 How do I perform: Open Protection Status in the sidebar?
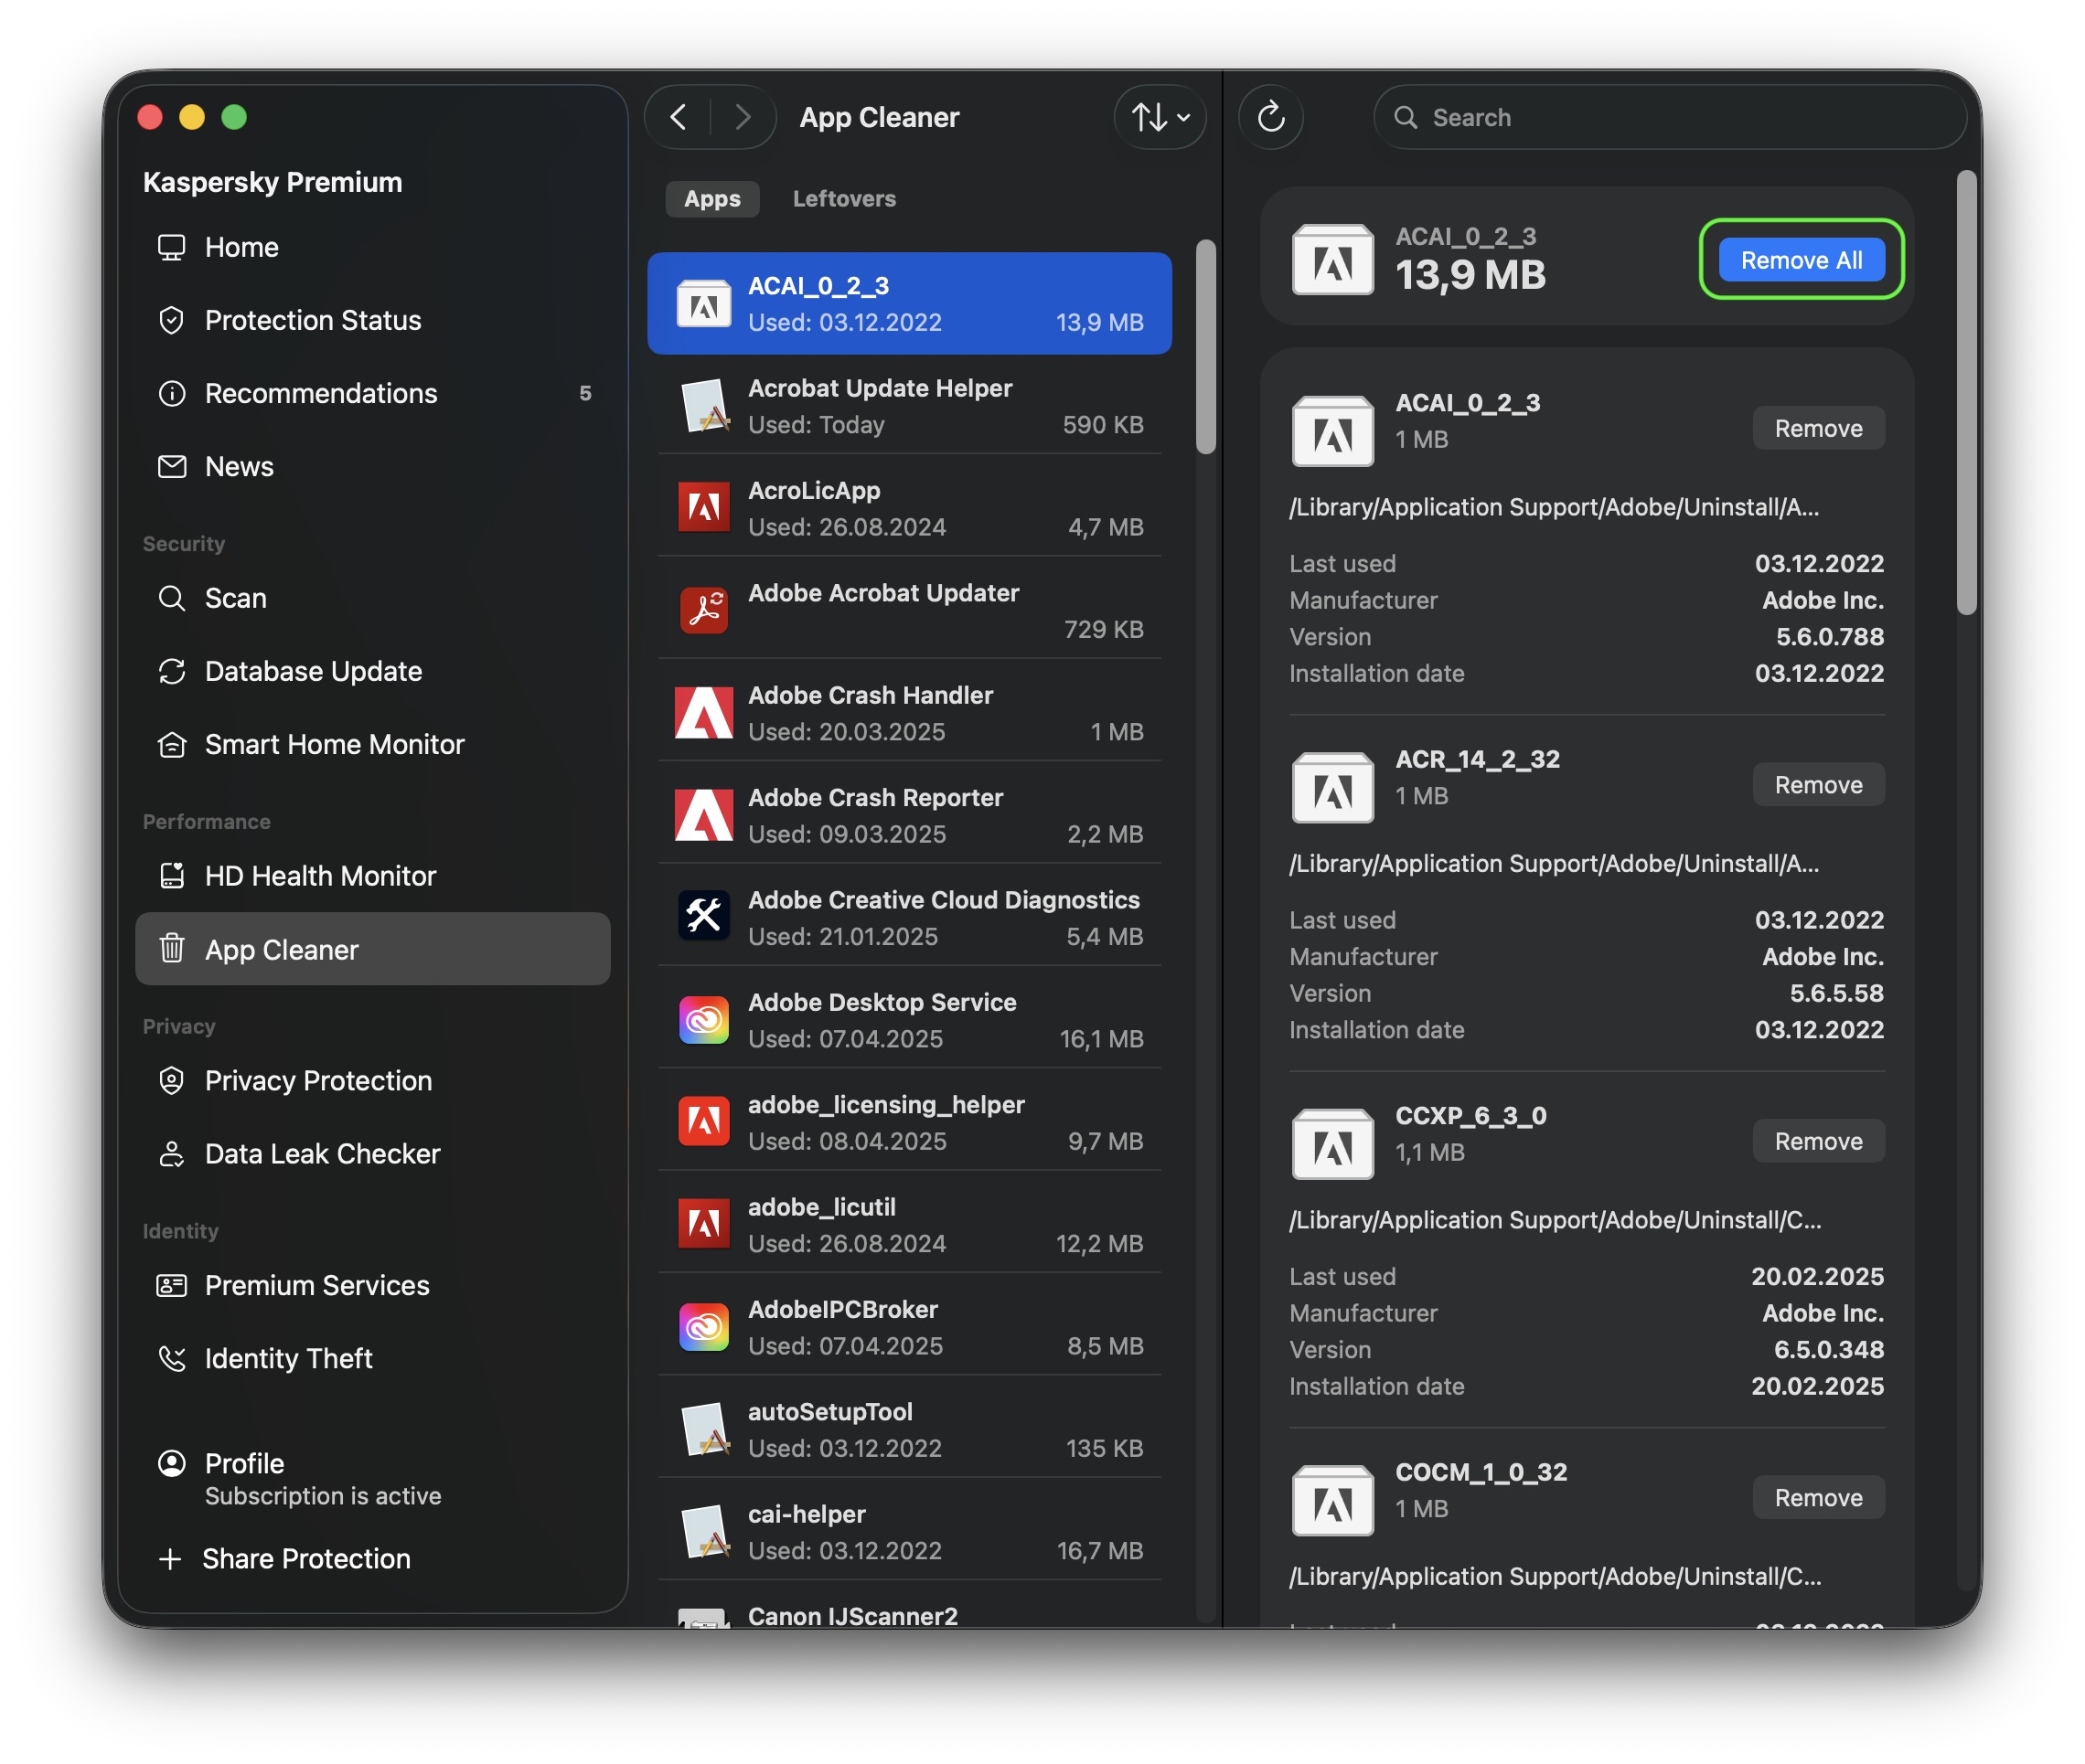[372, 320]
